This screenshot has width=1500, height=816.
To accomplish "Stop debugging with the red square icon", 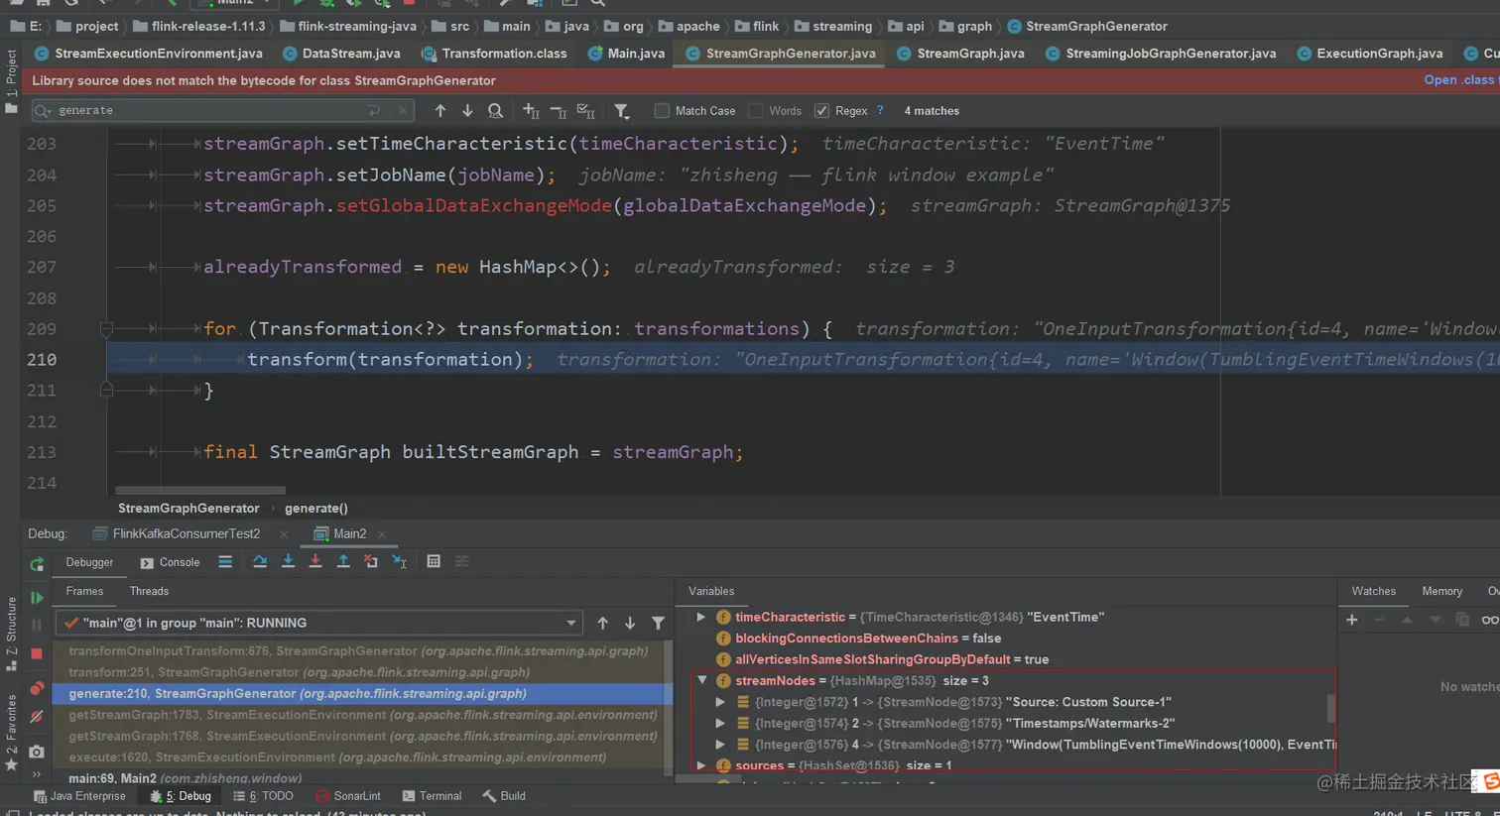I will pos(37,654).
